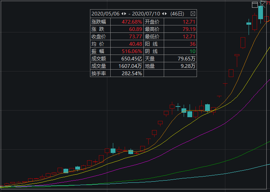Click the large teal candlestick at the chart peak
This screenshot has width=270, height=192.
pos(260,13)
